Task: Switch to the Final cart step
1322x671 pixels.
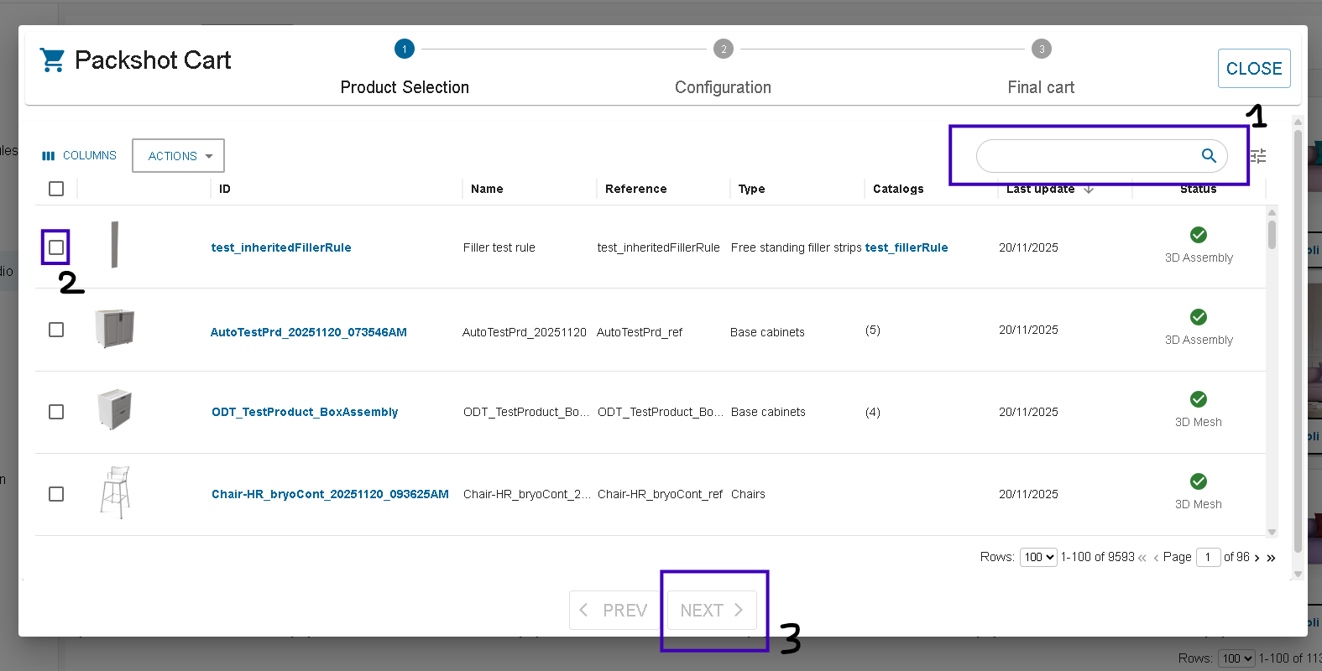Action: point(1041,49)
